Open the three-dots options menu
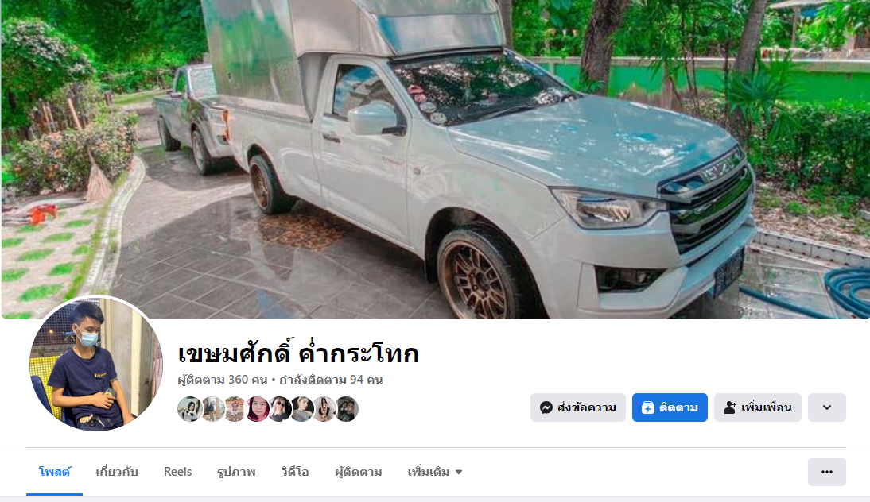This screenshot has height=502, width=870. tap(827, 472)
